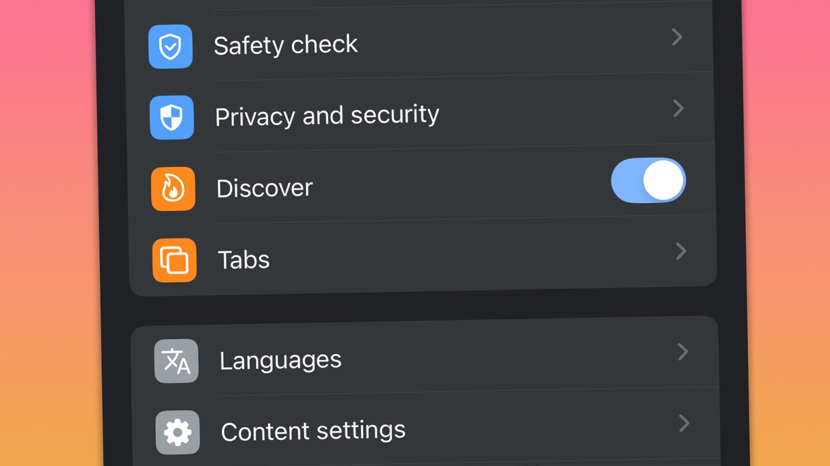The height and width of the screenshot is (466, 830).
Task: Tap the Privacy and security shield icon
Action: [x=172, y=118]
